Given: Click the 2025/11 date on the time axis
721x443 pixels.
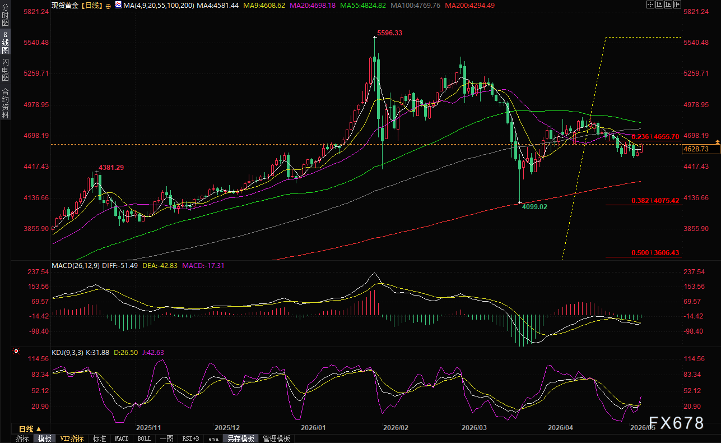Looking at the screenshot, I should click(149, 427).
